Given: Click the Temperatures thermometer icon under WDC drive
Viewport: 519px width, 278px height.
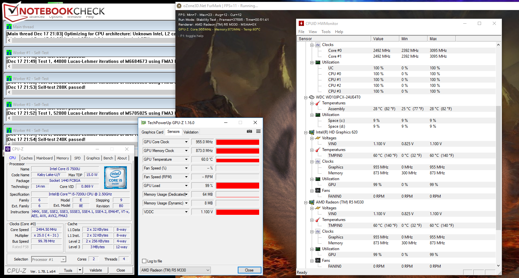Looking at the screenshot, I should [318, 103].
